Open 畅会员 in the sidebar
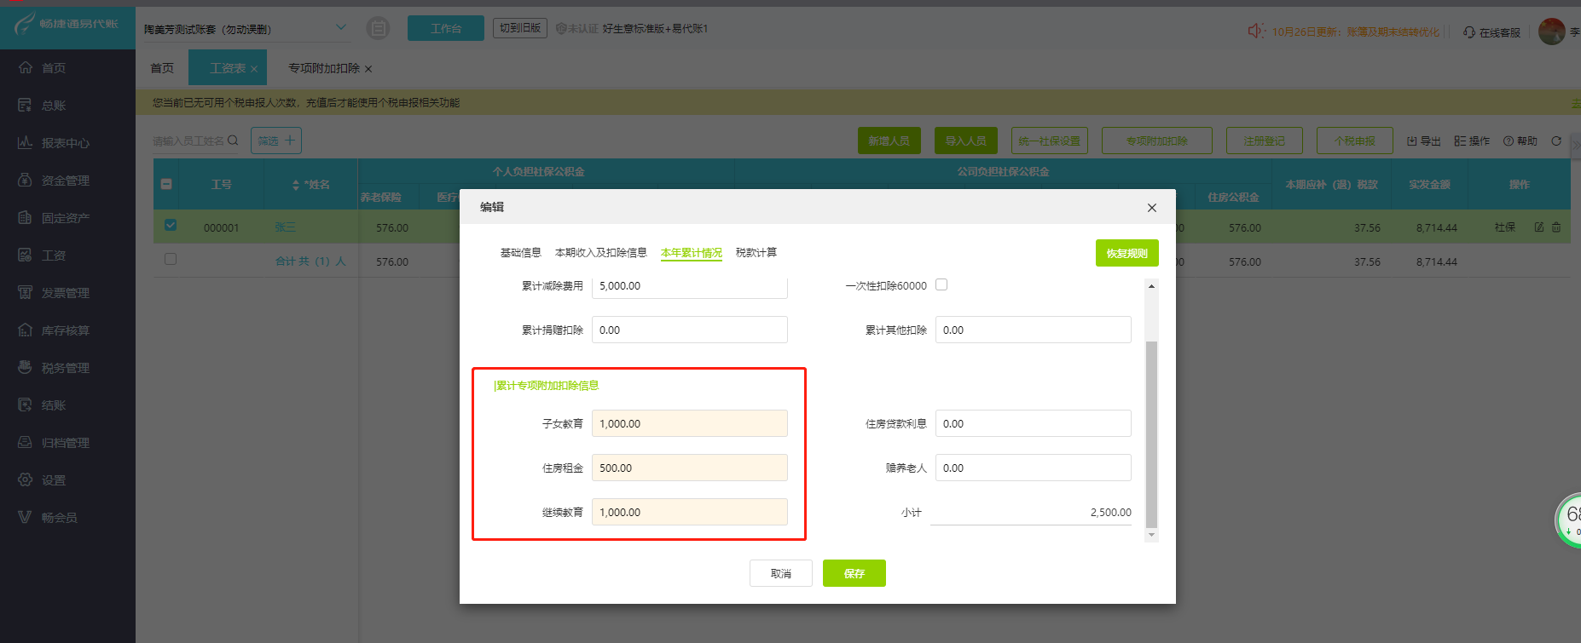 coord(48,517)
